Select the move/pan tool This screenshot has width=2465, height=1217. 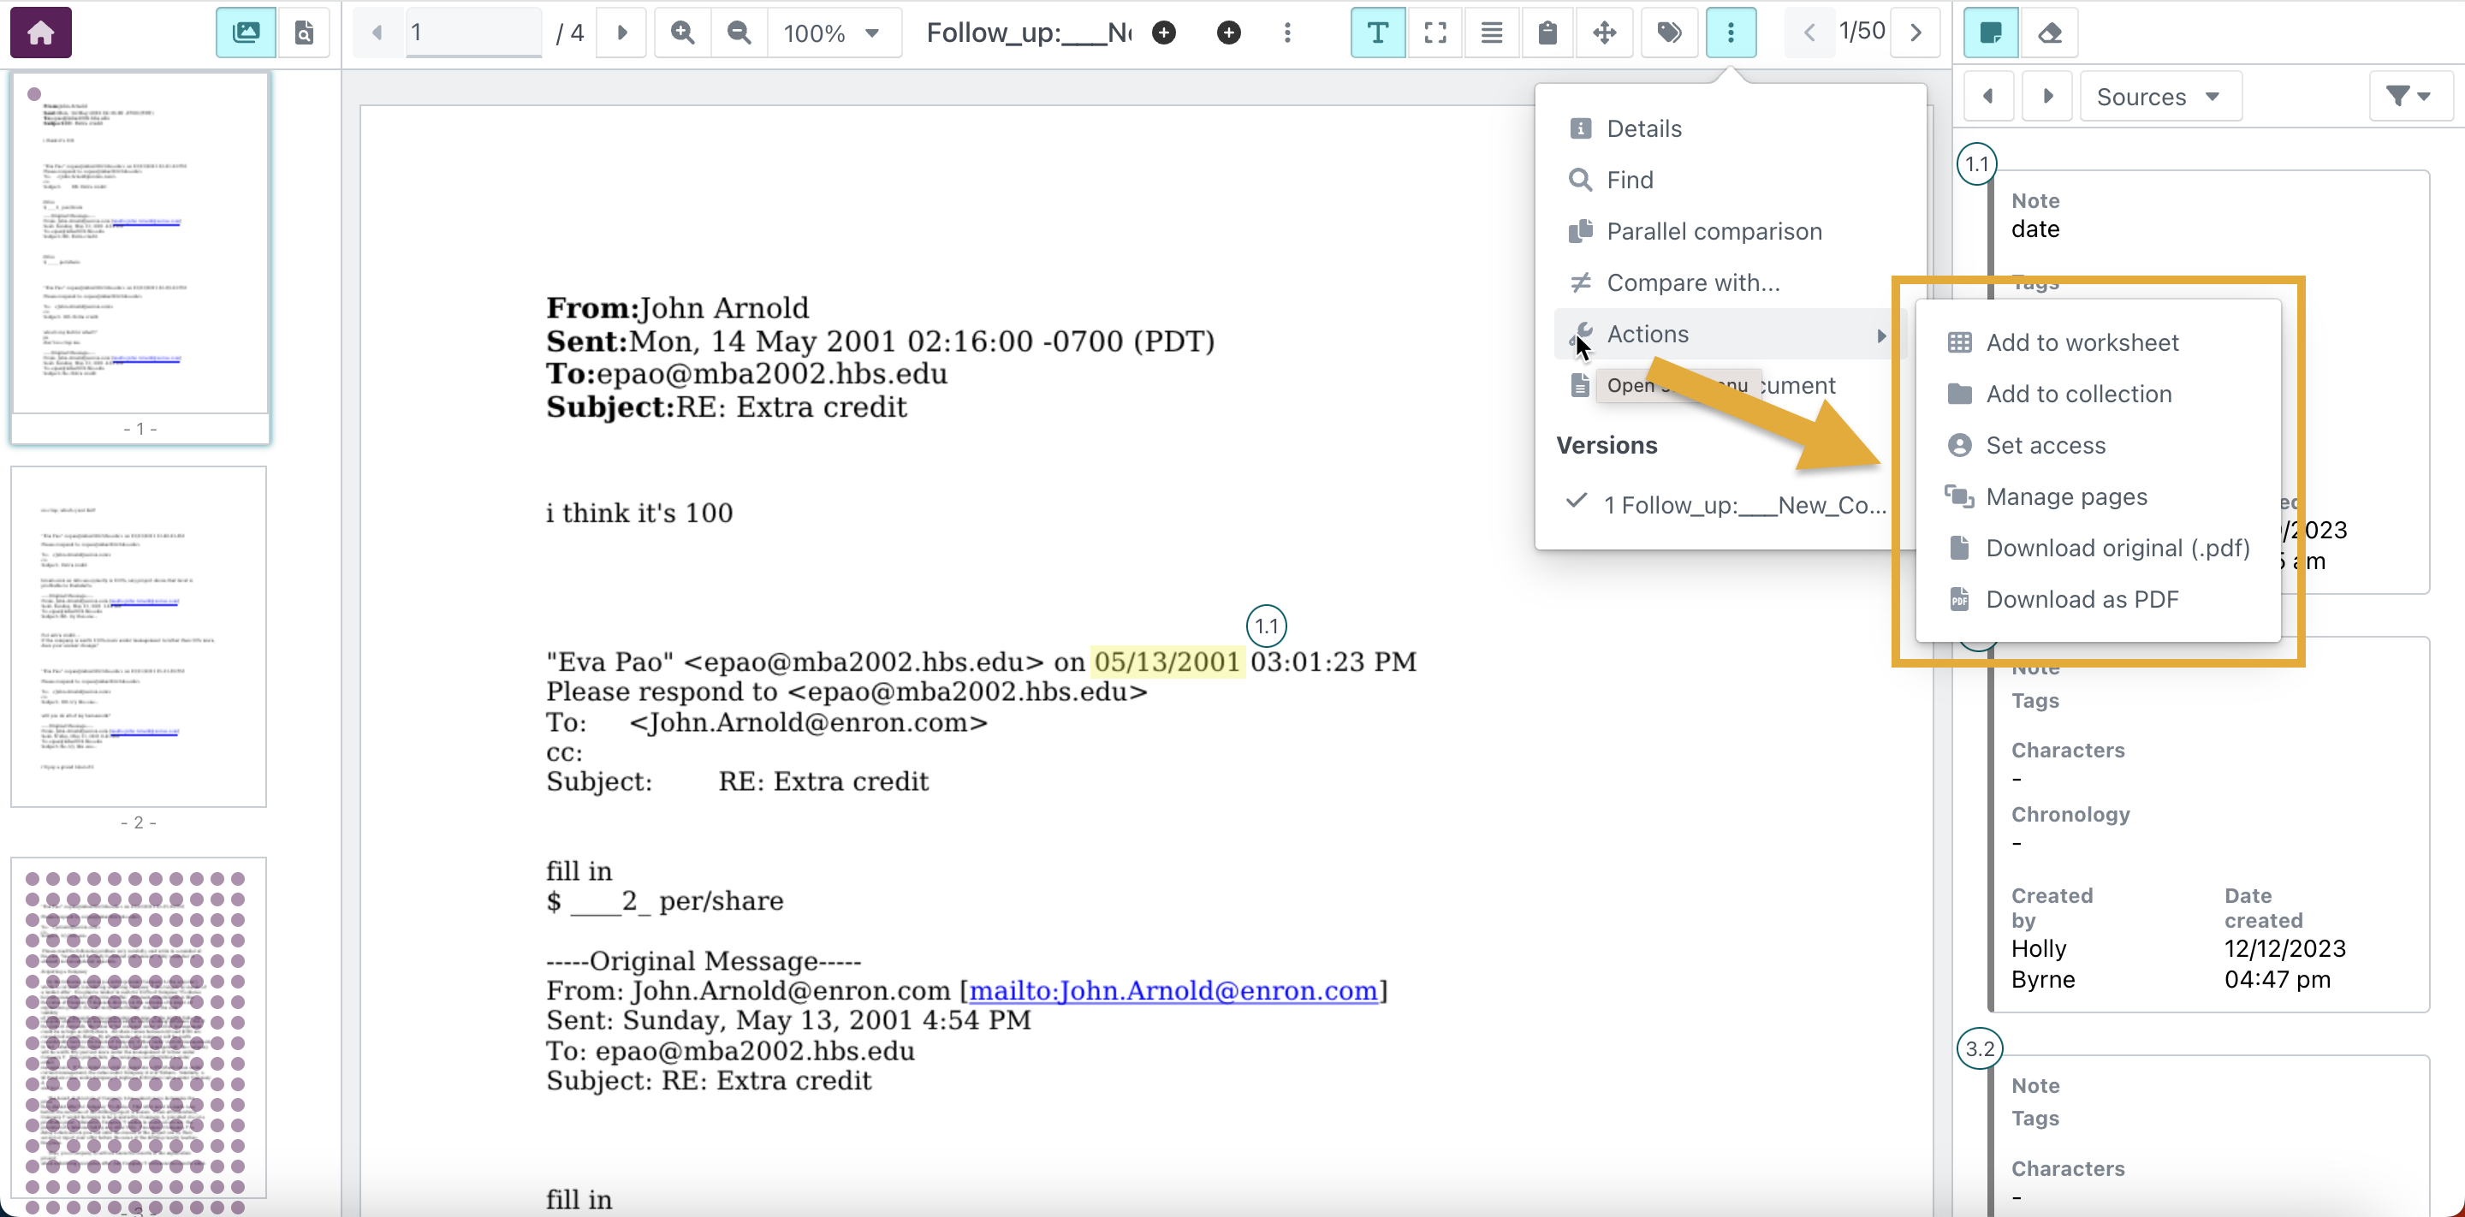(x=1605, y=33)
